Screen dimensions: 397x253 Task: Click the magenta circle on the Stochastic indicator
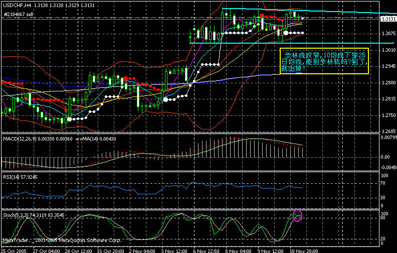click(297, 216)
